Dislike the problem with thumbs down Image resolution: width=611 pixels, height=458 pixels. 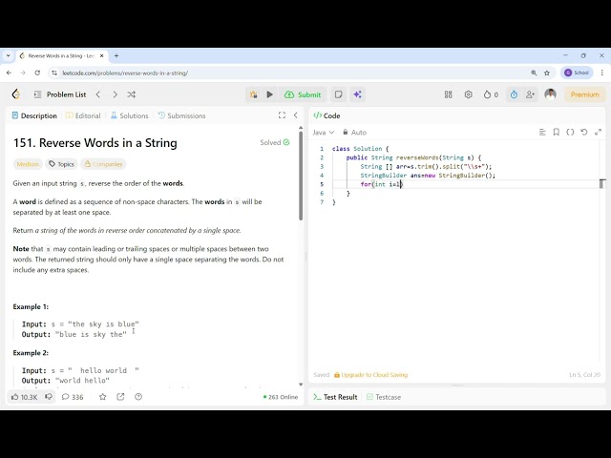point(49,397)
